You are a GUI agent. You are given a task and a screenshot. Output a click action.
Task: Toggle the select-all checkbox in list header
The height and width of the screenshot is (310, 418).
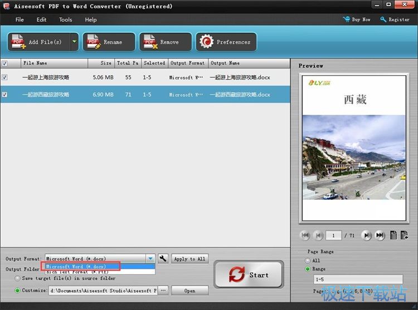5,63
